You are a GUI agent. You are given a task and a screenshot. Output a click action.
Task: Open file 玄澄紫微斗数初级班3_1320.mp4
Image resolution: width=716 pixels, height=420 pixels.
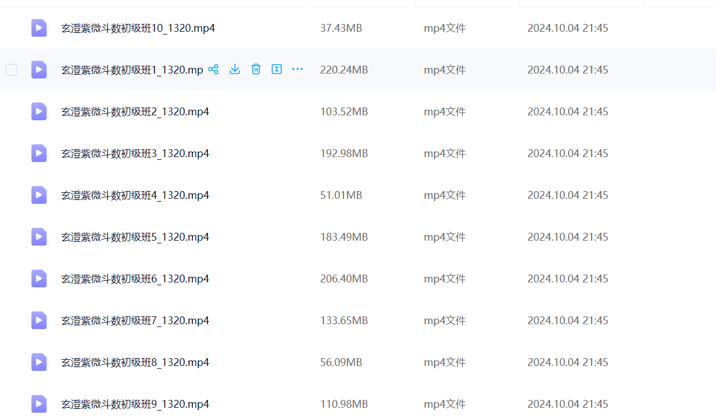pos(135,153)
